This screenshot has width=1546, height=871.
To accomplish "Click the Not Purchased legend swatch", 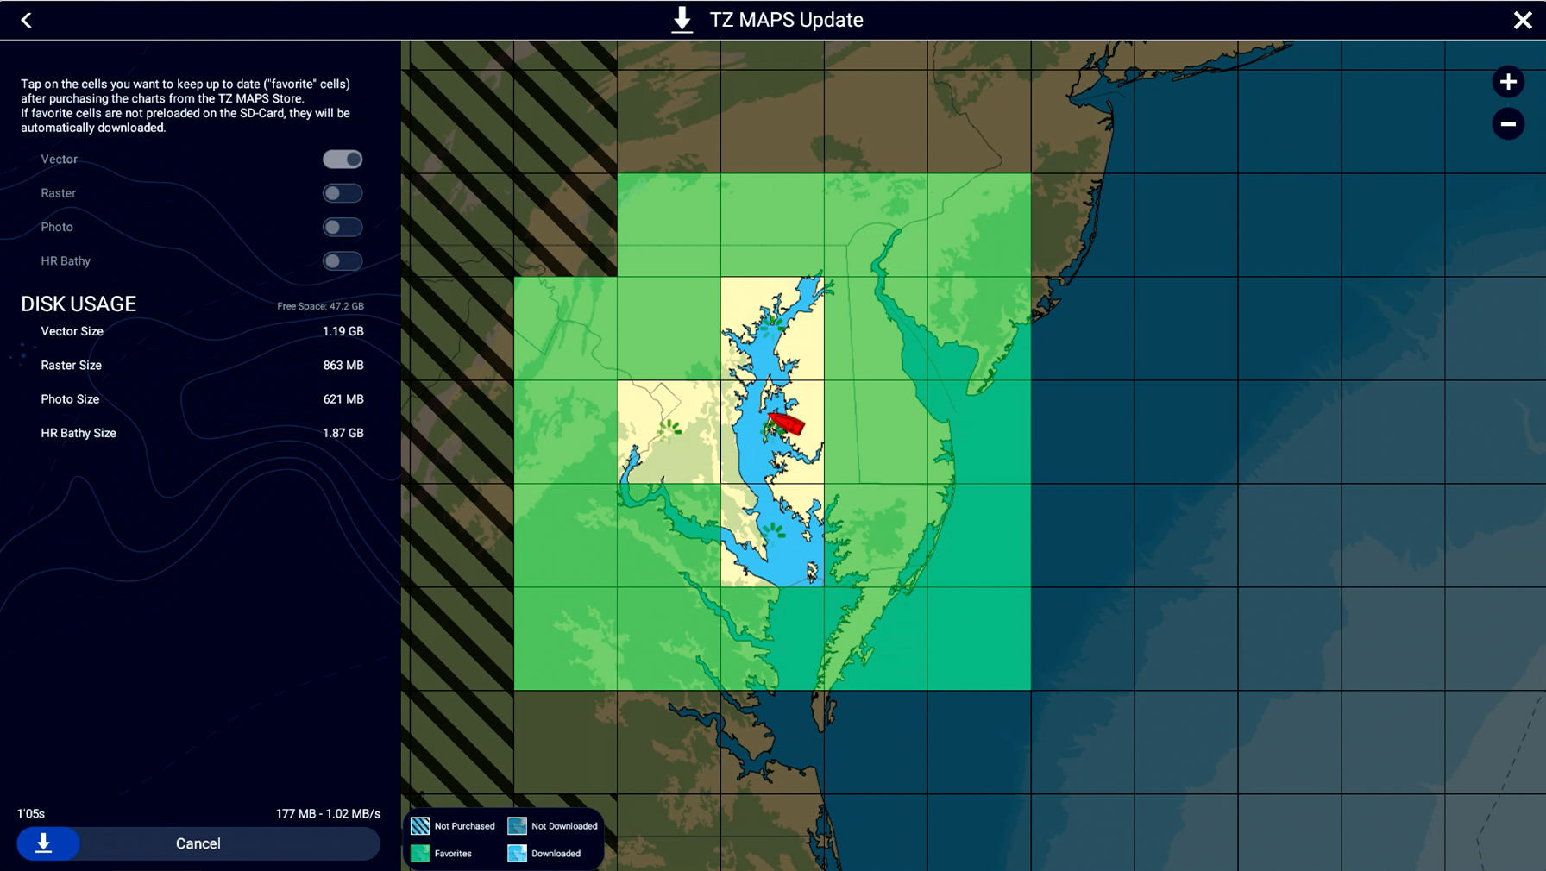I will pos(420,825).
